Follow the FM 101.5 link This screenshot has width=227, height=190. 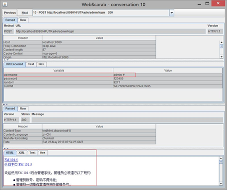(11, 160)
